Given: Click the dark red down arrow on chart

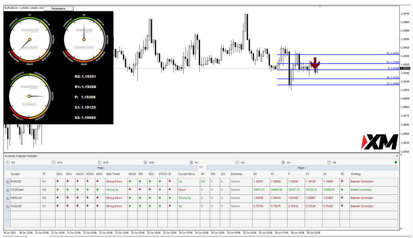Looking at the screenshot, I should [315, 64].
